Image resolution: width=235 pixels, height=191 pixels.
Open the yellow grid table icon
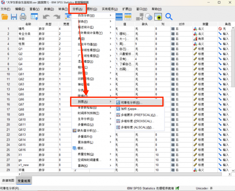tap(128, 17)
